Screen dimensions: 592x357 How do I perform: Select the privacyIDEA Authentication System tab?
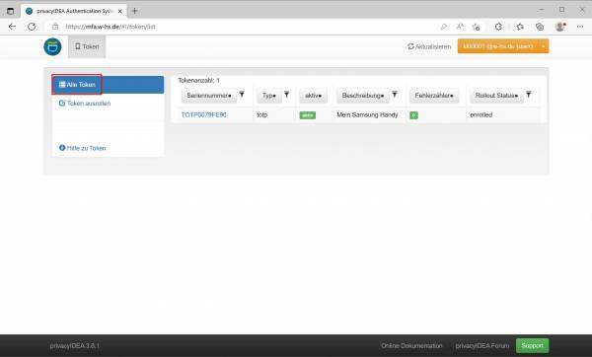(74, 11)
